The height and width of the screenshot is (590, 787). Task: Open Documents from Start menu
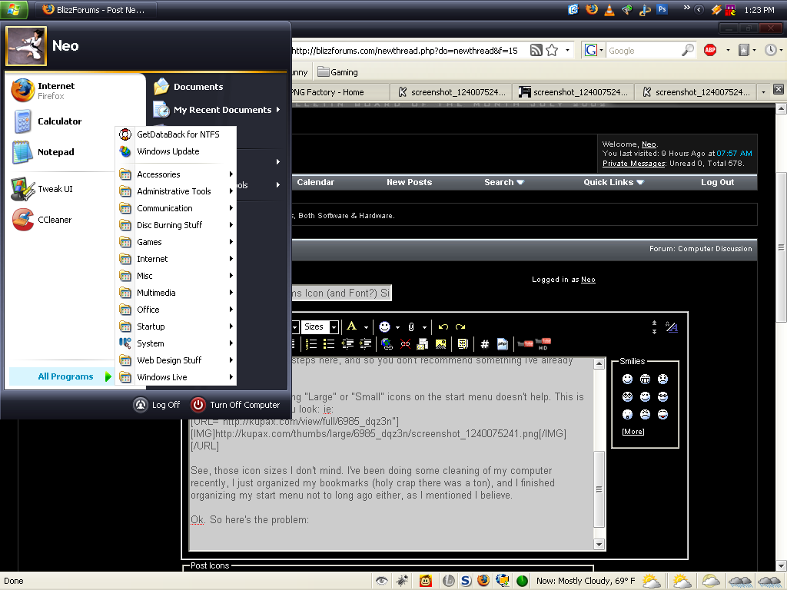pos(188,87)
